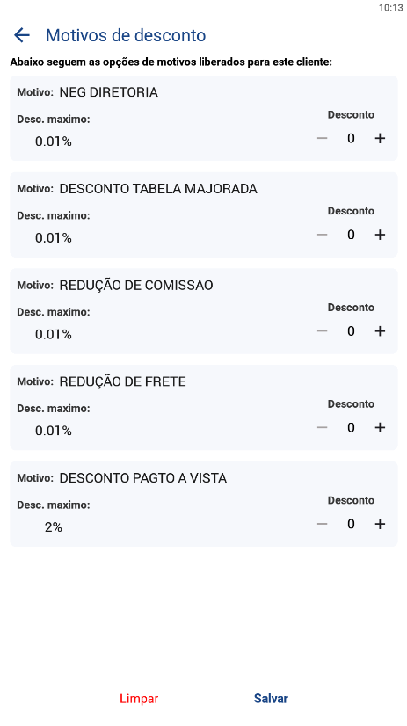Viewport: 407px width, 726px height.
Task: Save discounts with Salvar
Action: point(271,699)
